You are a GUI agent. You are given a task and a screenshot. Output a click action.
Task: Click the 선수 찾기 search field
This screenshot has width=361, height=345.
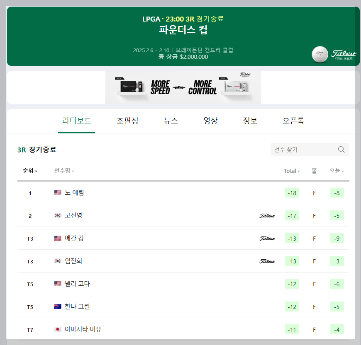tap(310, 150)
